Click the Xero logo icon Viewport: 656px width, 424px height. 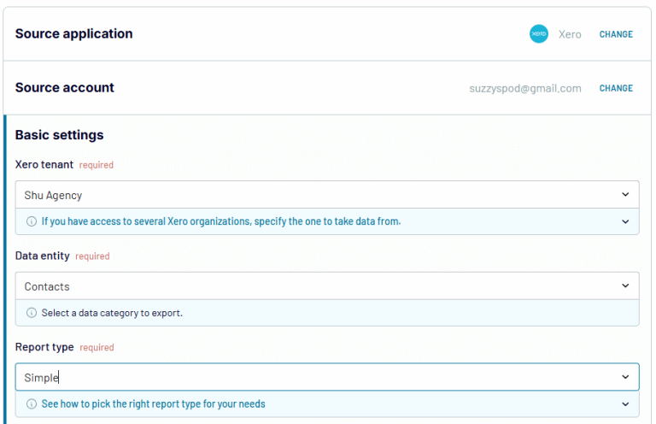(x=538, y=34)
